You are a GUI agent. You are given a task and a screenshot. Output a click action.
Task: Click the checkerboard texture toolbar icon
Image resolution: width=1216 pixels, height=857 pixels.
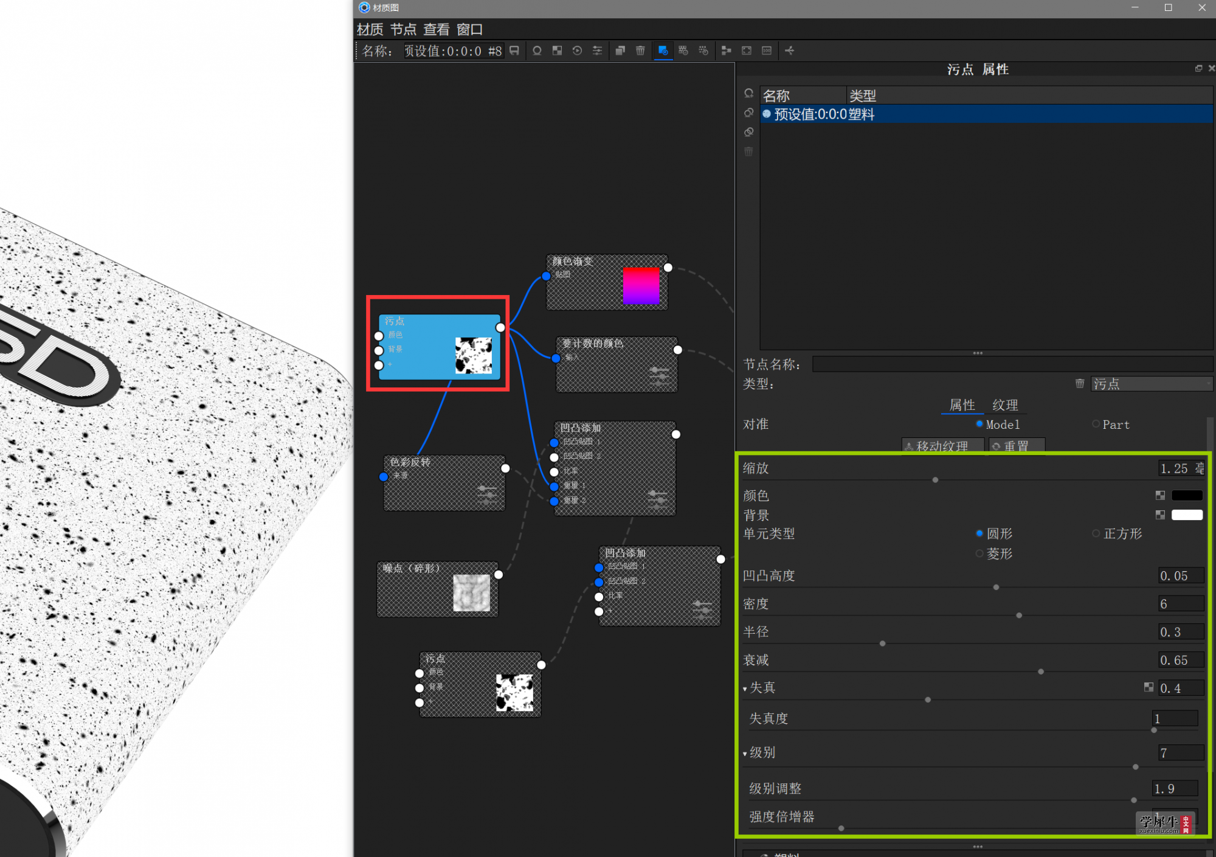[557, 50]
